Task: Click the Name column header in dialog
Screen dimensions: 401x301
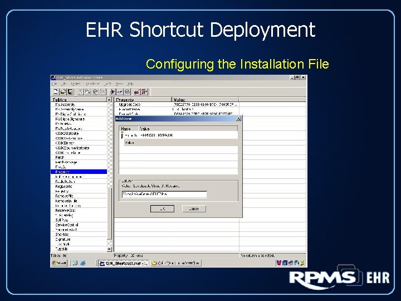Action: pyautogui.click(x=129, y=129)
